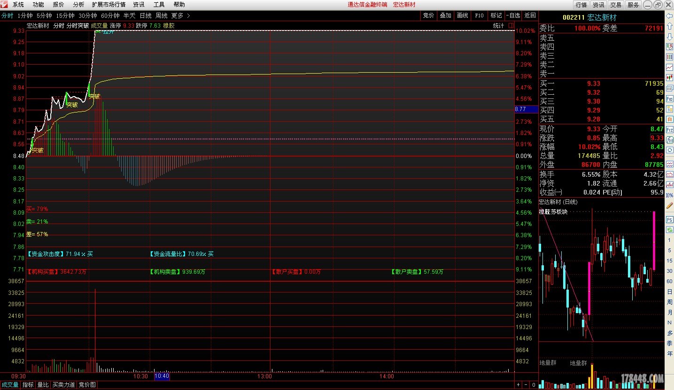Select the 60 minute period in sidebar

pyautogui.click(x=669, y=281)
